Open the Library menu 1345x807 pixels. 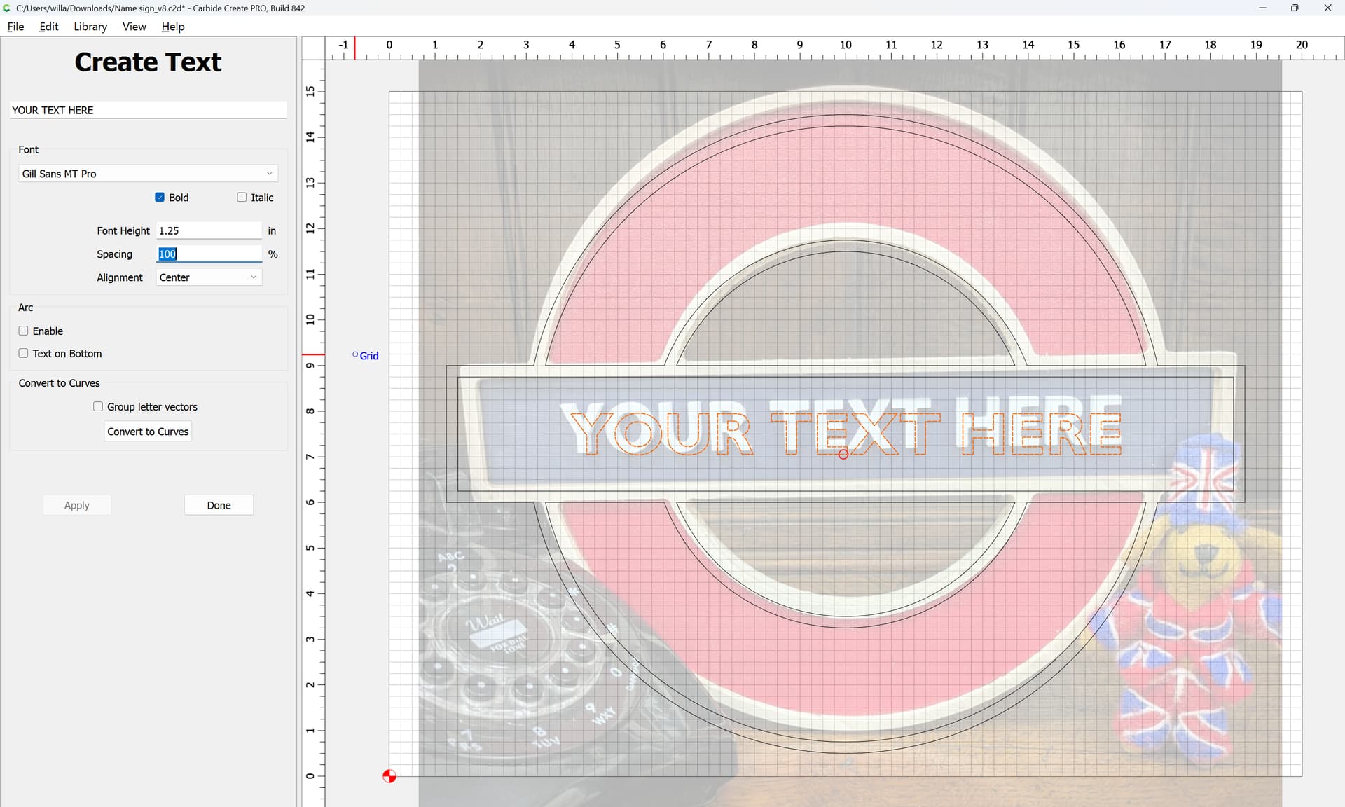click(90, 27)
